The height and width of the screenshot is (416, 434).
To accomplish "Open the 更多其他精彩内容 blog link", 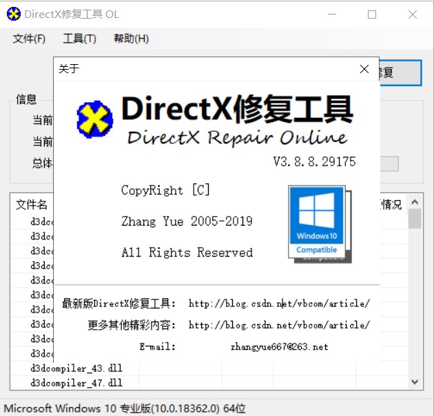I will pos(279,325).
